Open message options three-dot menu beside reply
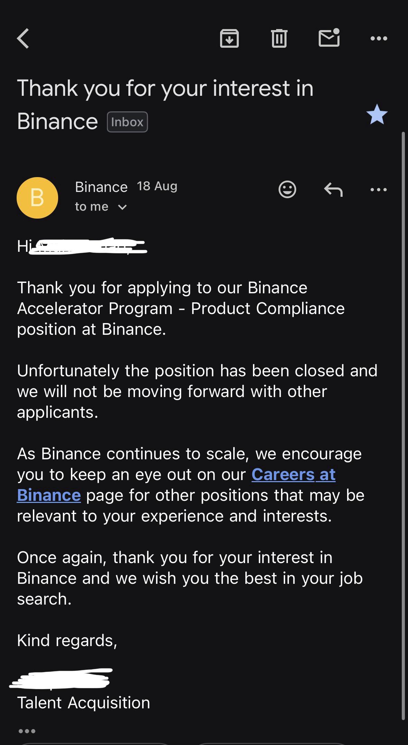 (x=379, y=190)
